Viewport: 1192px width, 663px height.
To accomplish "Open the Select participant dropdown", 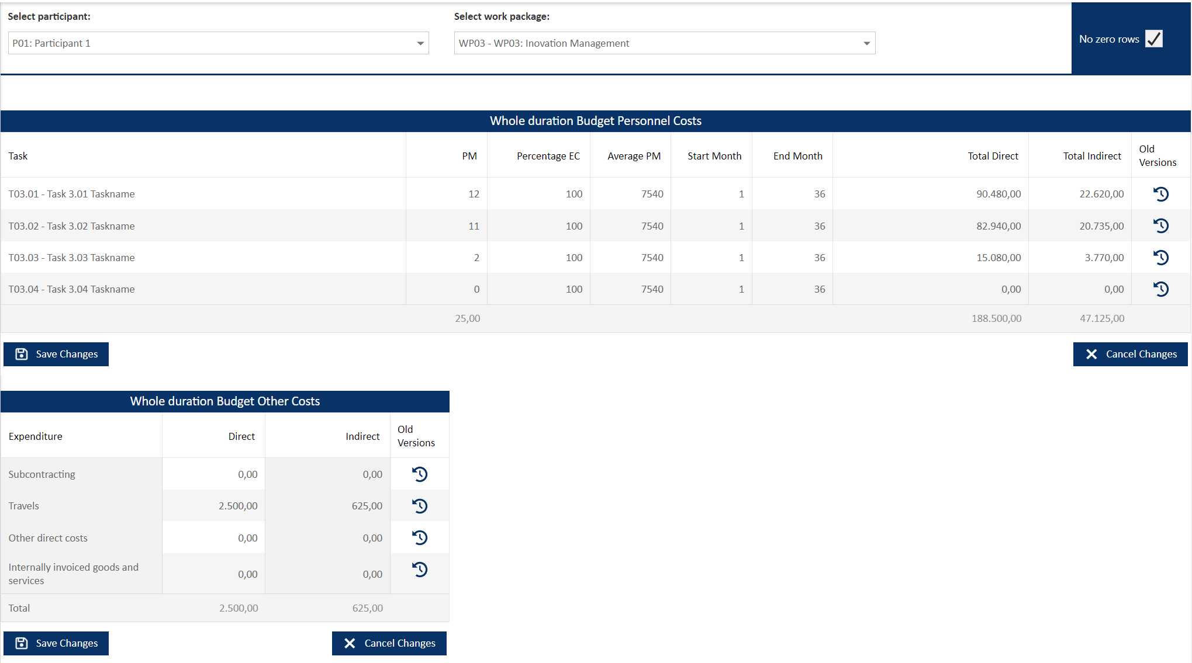I will click(218, 43).
